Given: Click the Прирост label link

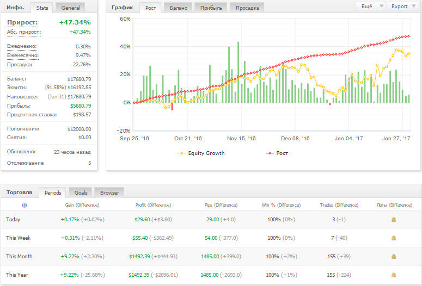Looking at the screenshot, I should pos(22,22).
